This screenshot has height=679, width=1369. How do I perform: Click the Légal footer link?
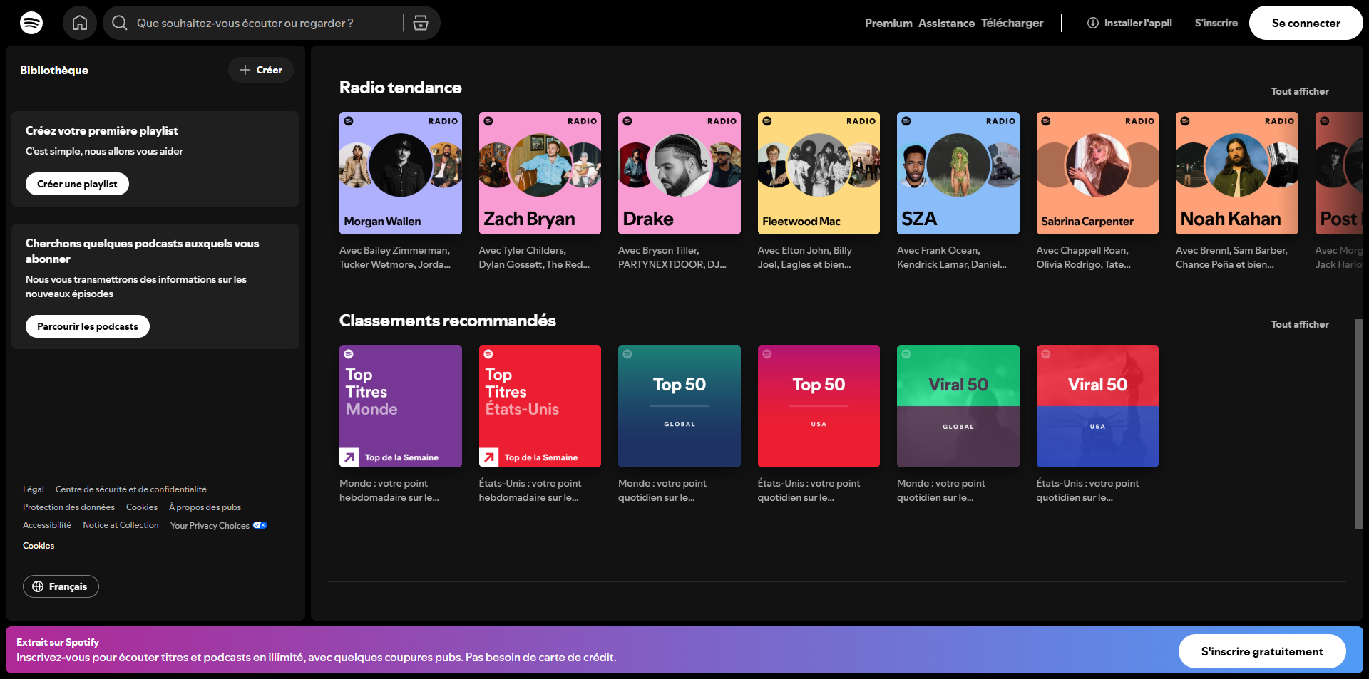click(x=34, y=489)
